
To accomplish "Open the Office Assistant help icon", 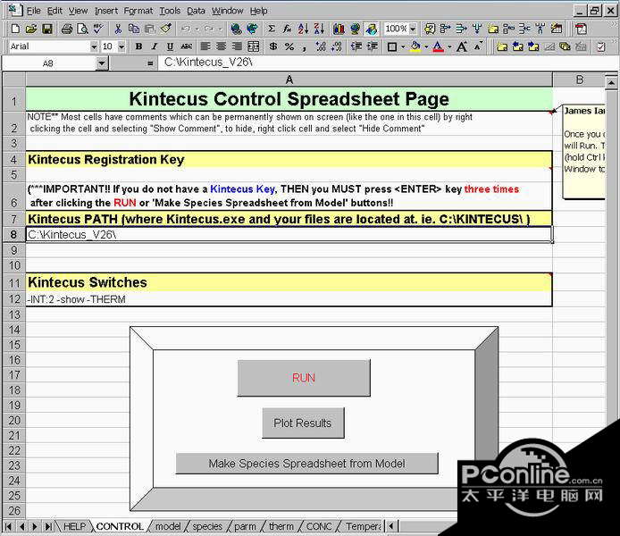I will coord(430,29).
